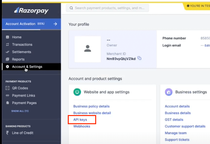Image resolution: width=210 pixels, height=144 pixels.
Task: Open Business policy details link
Action: (91, 106)
